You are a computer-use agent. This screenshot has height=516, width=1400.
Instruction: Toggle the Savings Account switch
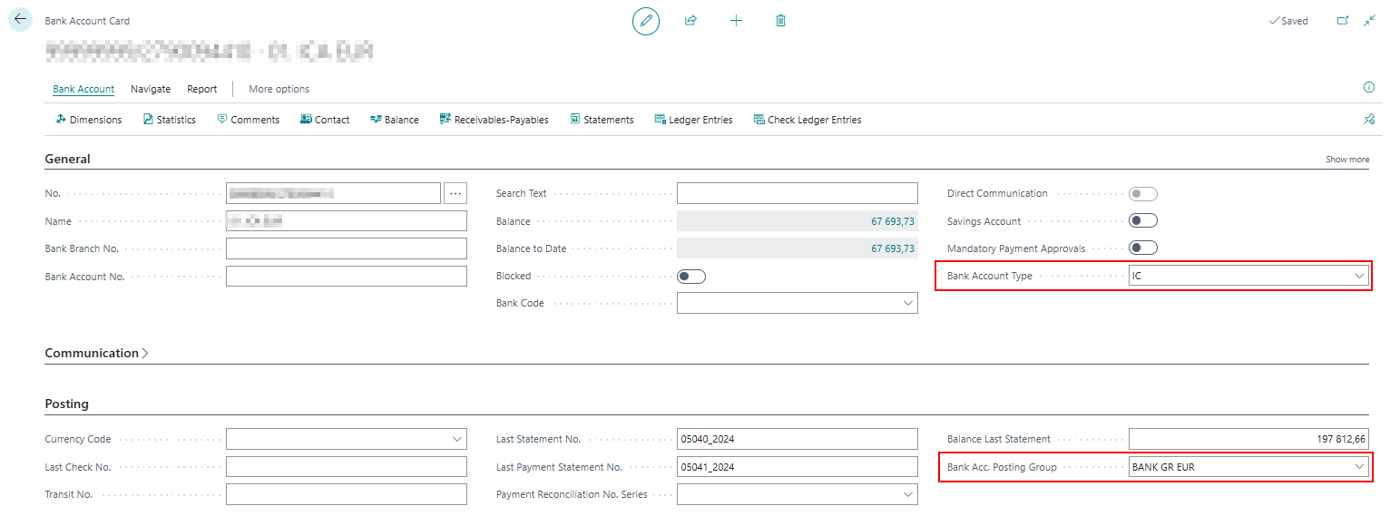pos(1142,221)
